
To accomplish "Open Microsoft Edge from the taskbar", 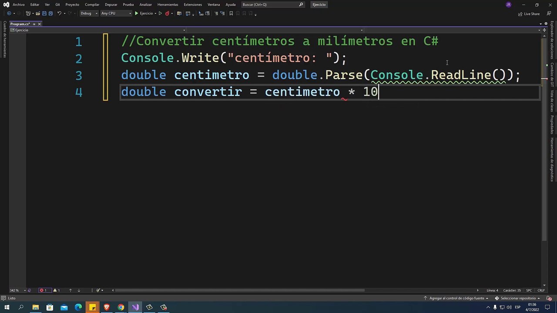I will point(78,307).
